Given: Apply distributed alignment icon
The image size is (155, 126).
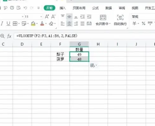Looking at the screenshot, I should click(x=89, y=24).
